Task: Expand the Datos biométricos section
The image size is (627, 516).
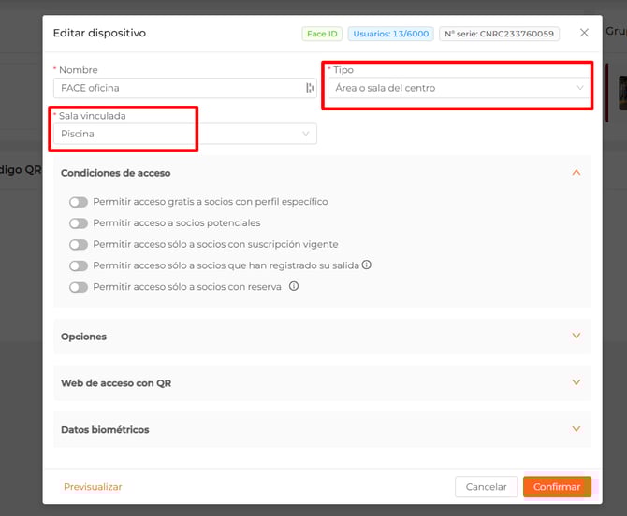Action: tap(576, 430)
